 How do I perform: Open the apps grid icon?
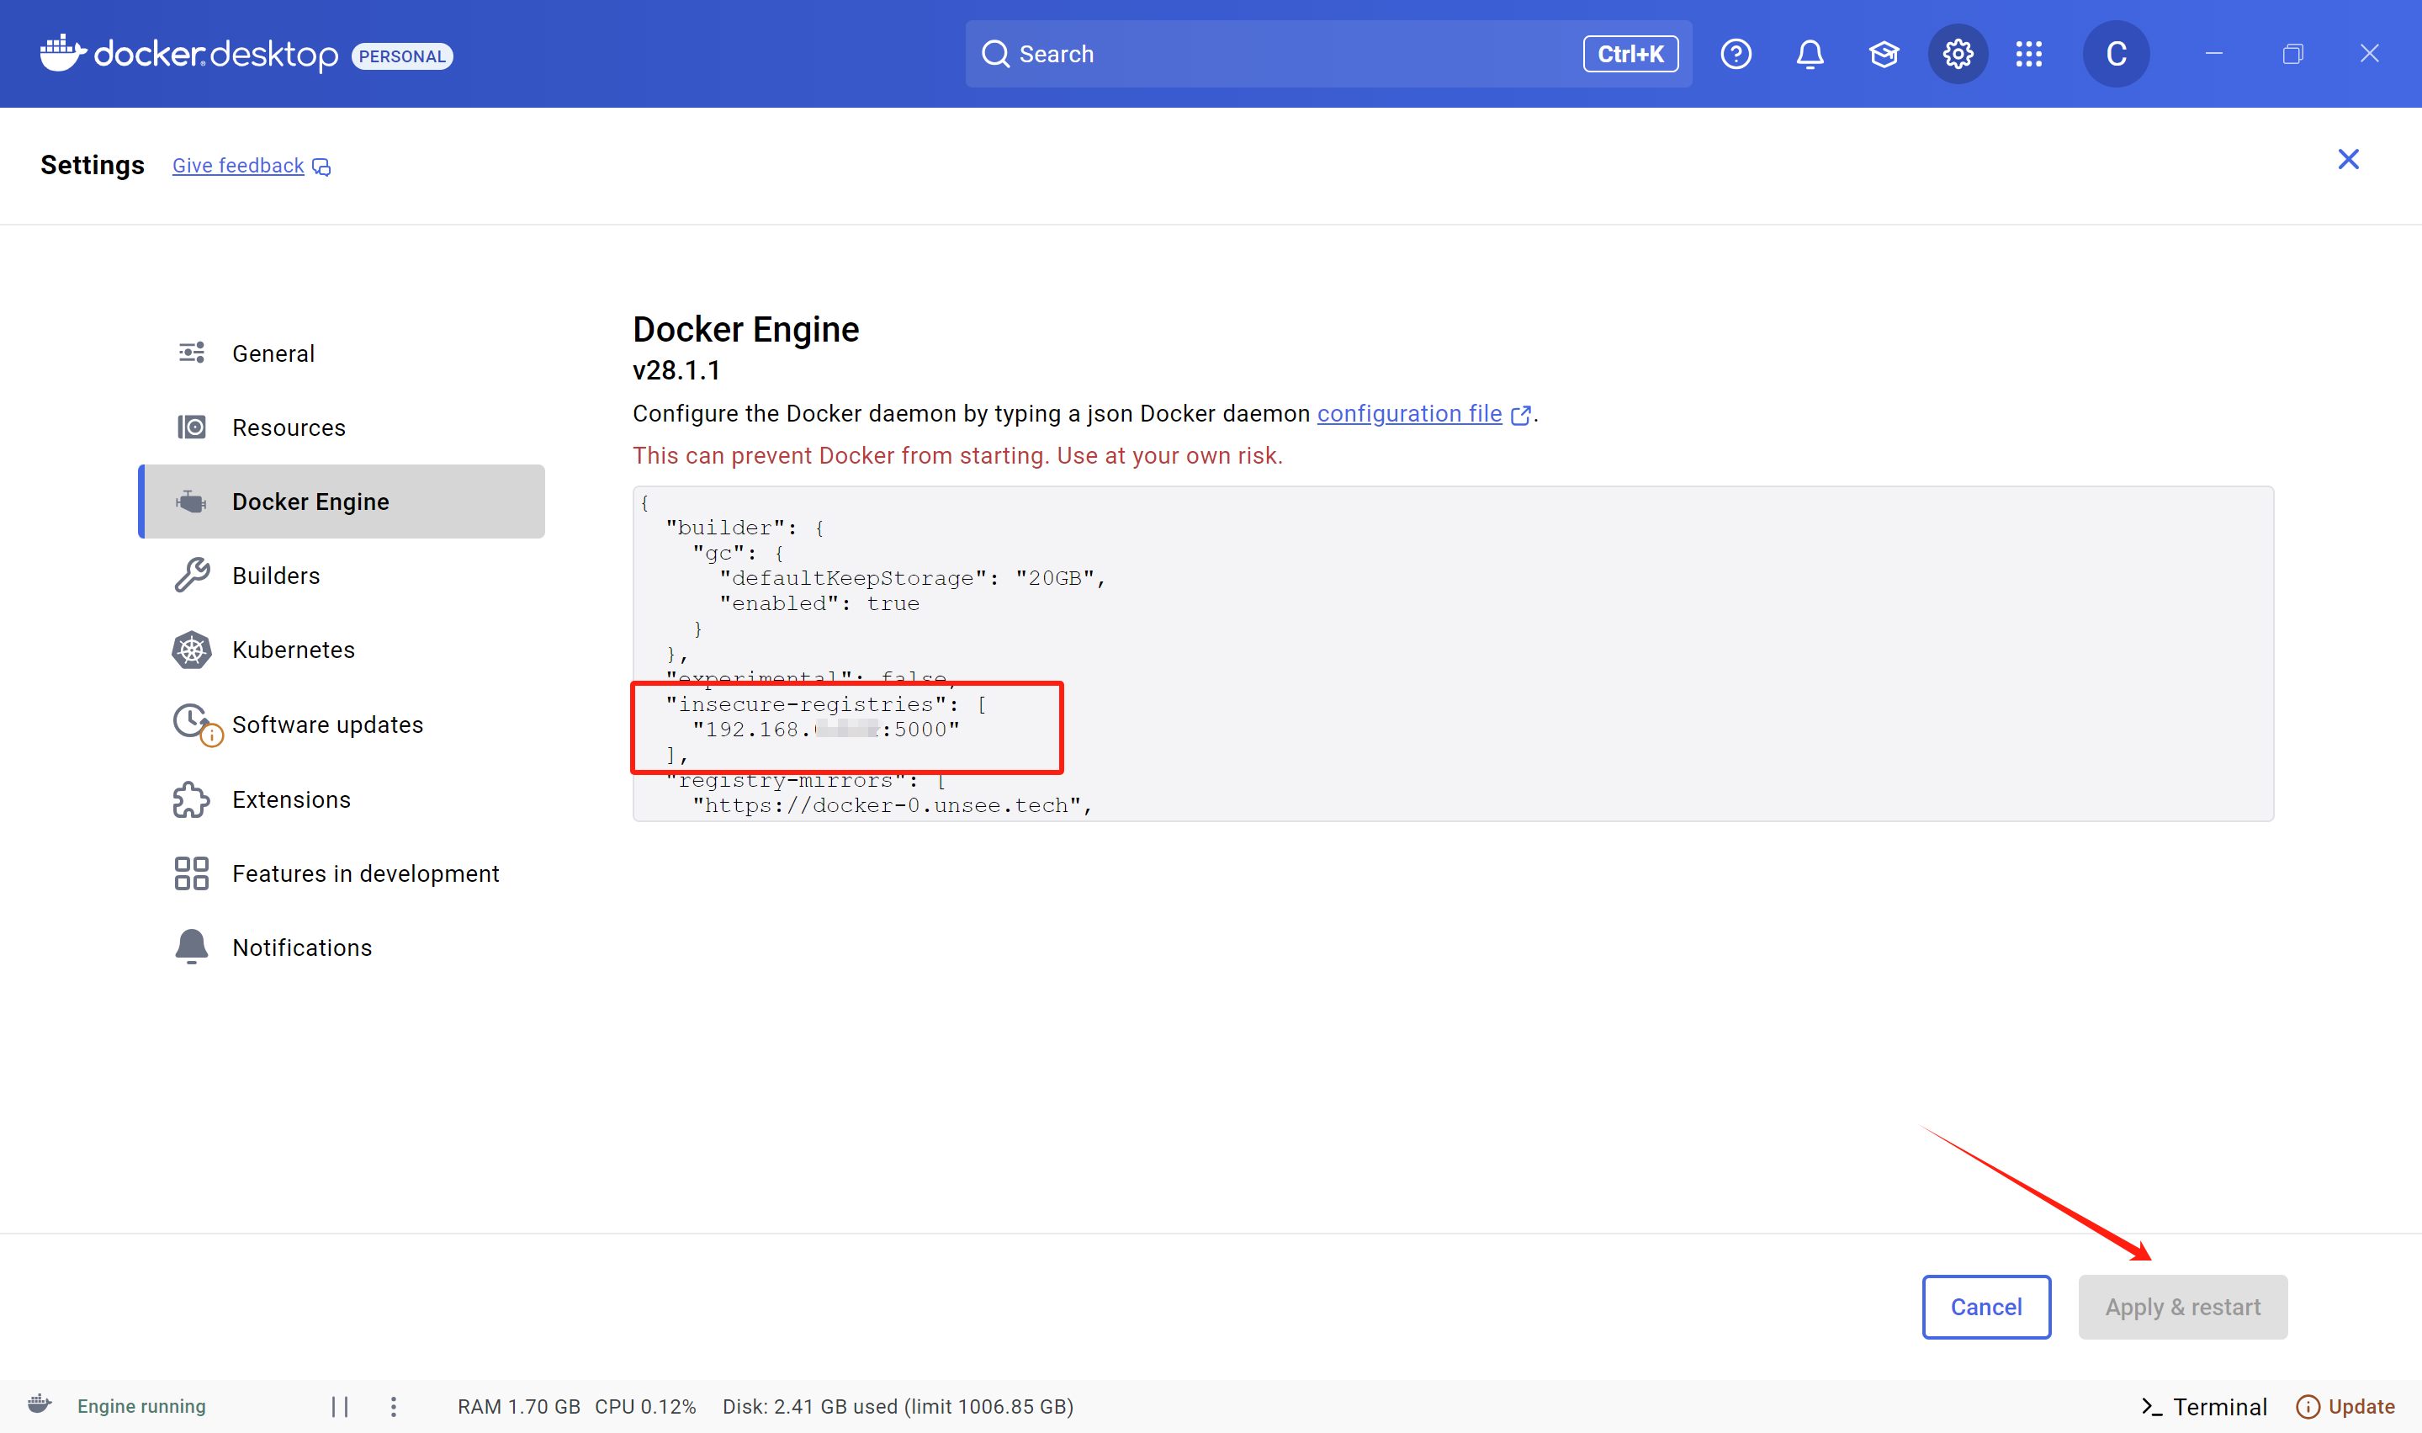tap(2028, 54)
